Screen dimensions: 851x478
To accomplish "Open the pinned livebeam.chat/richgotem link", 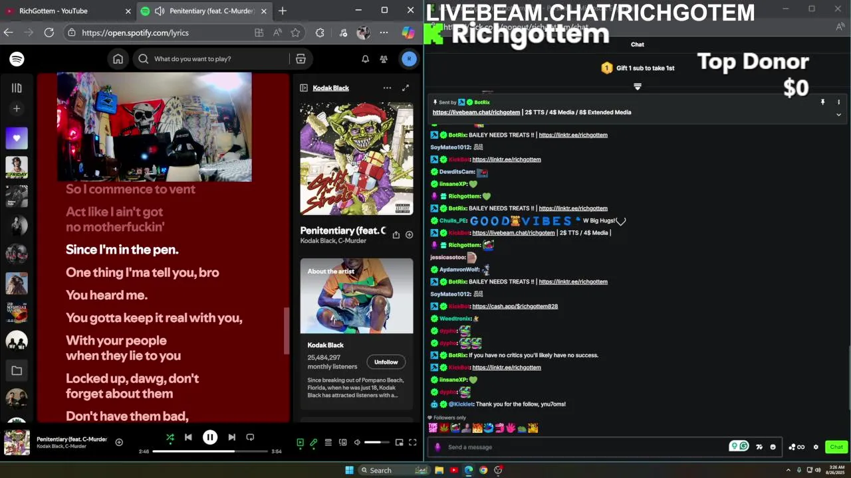I will 476,112.
